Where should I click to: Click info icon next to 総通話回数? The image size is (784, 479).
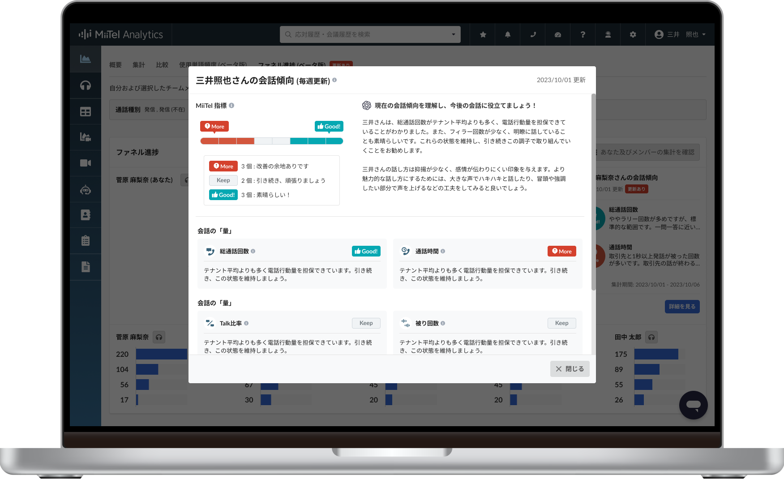(253, 251)
